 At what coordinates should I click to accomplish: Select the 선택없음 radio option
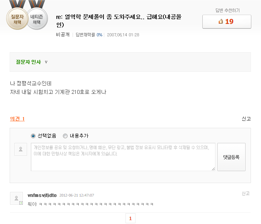point(33,136)
